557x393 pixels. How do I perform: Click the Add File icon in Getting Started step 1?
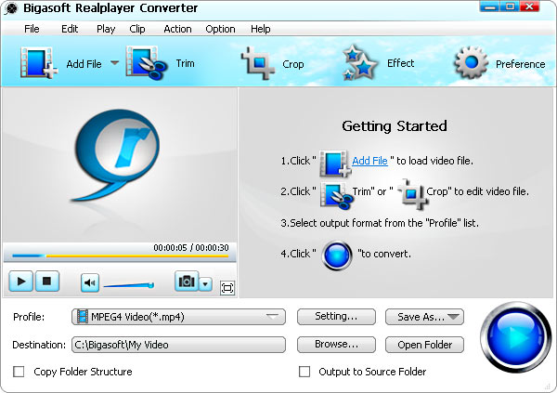[x=335, y=164]
